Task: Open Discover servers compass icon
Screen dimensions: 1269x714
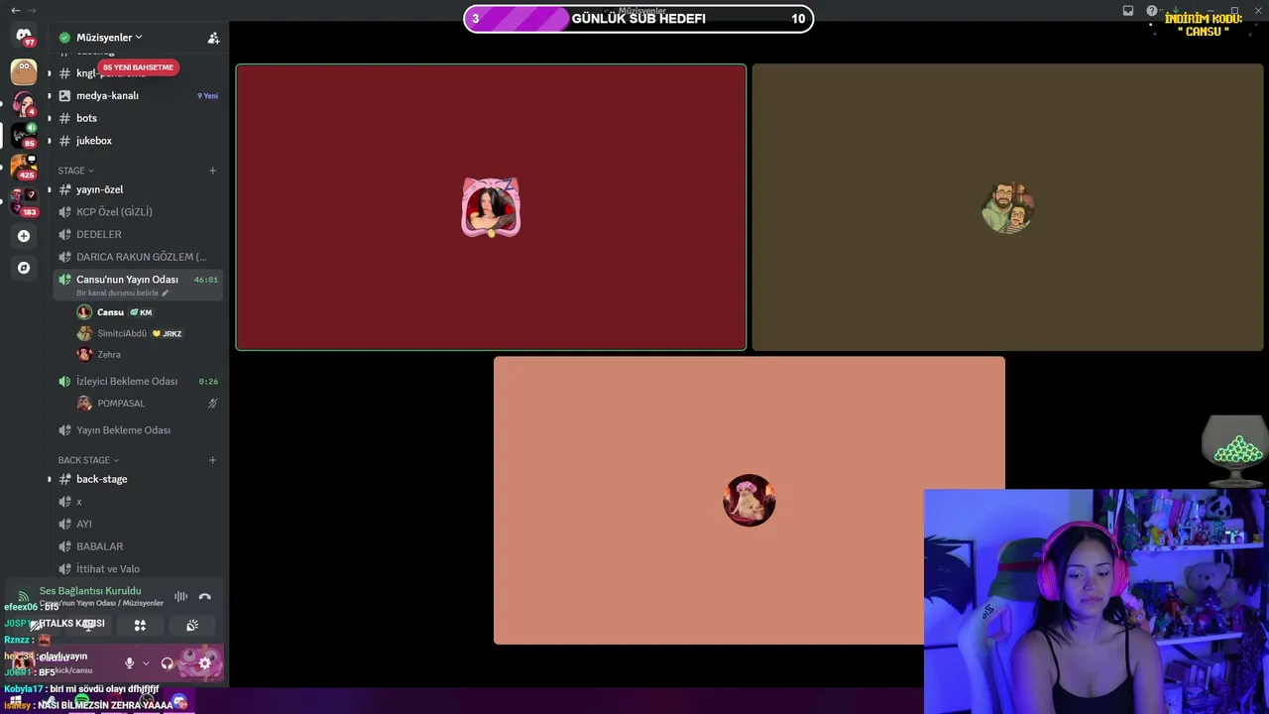Action: tap(24, 268)
